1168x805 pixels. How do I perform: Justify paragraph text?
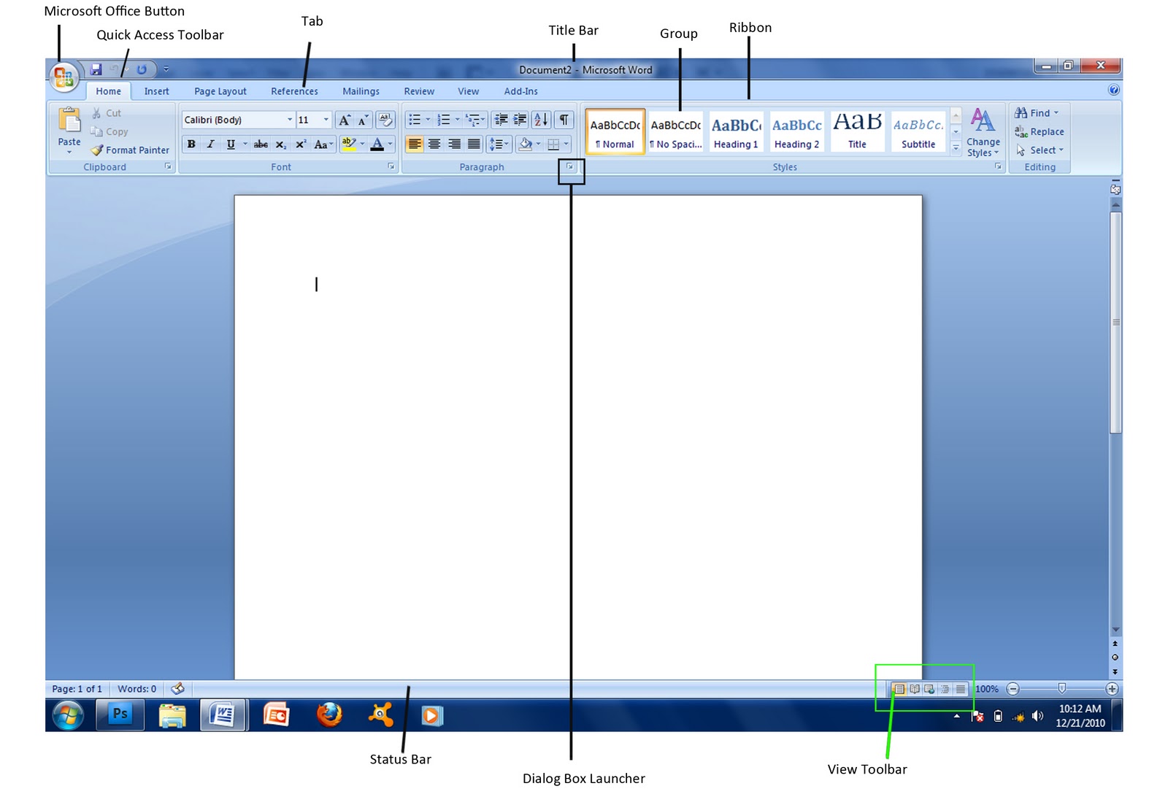click(x=474, y=144)
